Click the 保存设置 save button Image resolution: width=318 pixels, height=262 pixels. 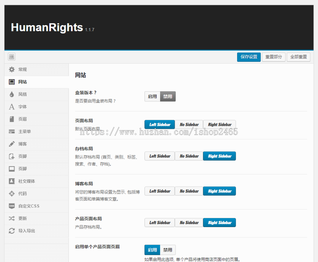[x=249, y=57]
